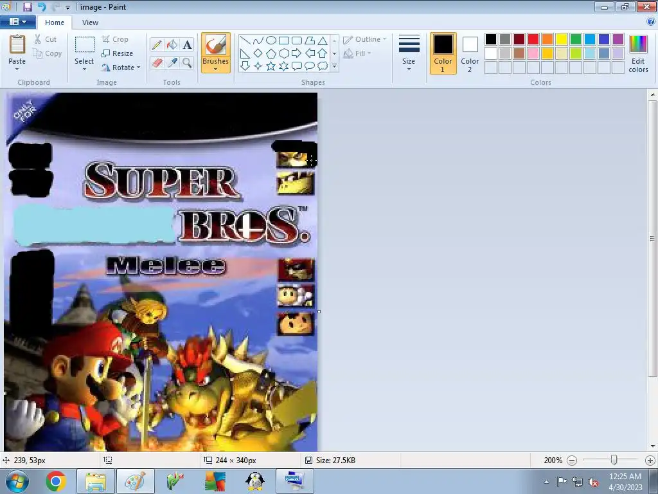The width and height of the screenshot is (658, 494).
Task: Choose the Diamond shape
Action: (258, 53)
